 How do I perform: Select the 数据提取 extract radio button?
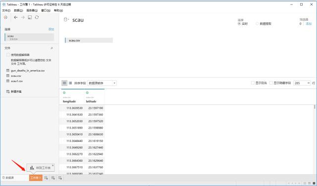tap(257, 24)
